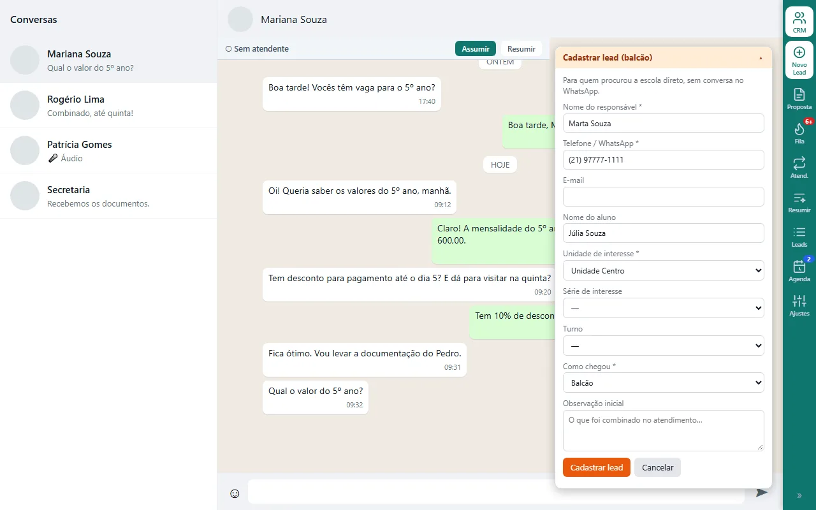Screen dimensions: 816x510
Task: Click the Assumir button
Action: point(476,48)
